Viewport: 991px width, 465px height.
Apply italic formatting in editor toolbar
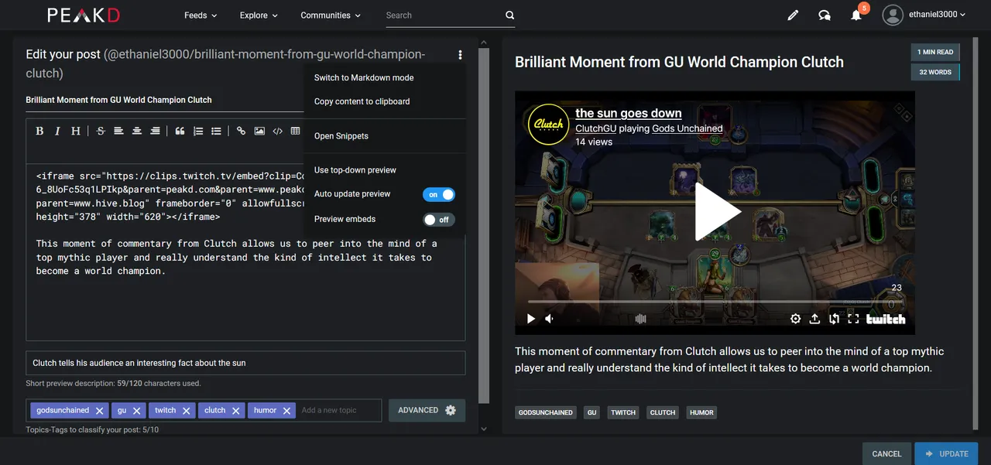tap(57, 131)
